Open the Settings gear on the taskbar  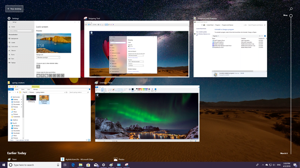pyautogui.click(x=104, y=165)
